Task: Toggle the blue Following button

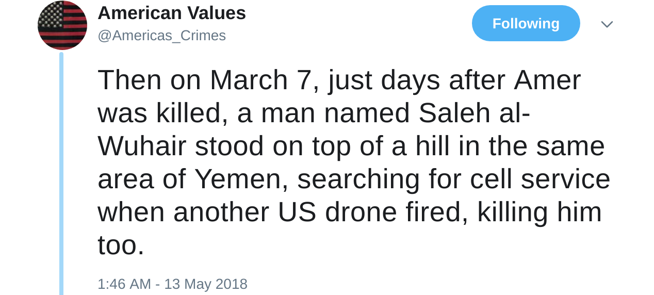Action: pos(526,23)
